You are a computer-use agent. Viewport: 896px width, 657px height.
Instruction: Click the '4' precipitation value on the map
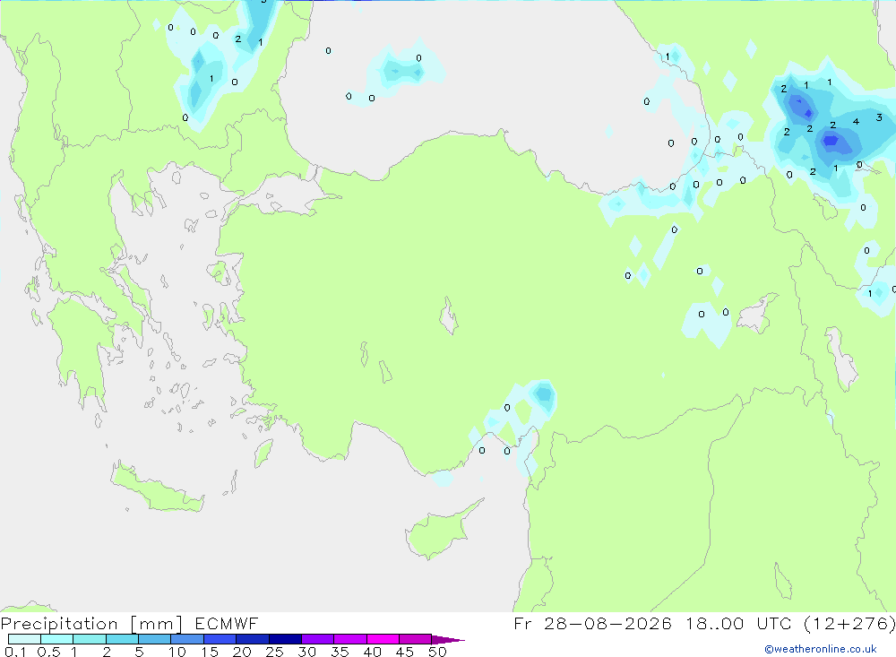[856, 121]
